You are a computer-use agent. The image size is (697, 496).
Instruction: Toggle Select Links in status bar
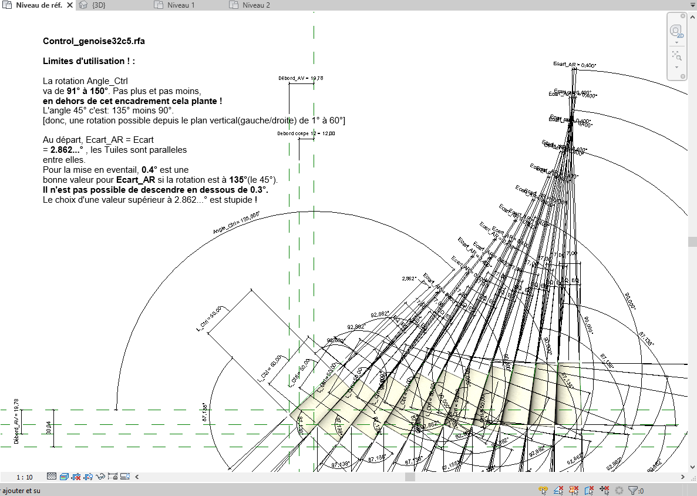click(544, 490)
